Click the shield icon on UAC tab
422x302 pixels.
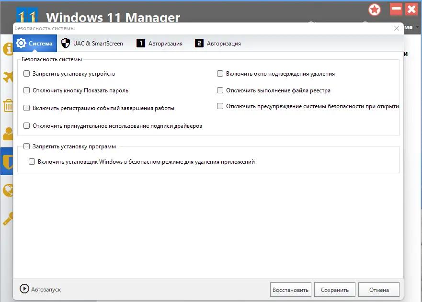pos(66,43)
